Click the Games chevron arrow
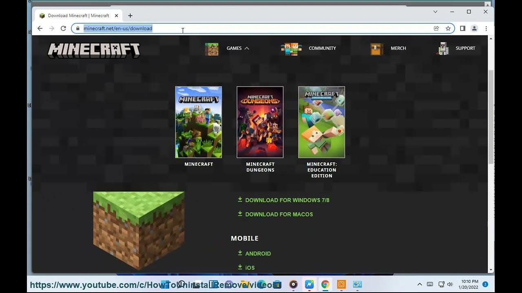The width and height of the screenshot is (522, 293). (247, 48)
